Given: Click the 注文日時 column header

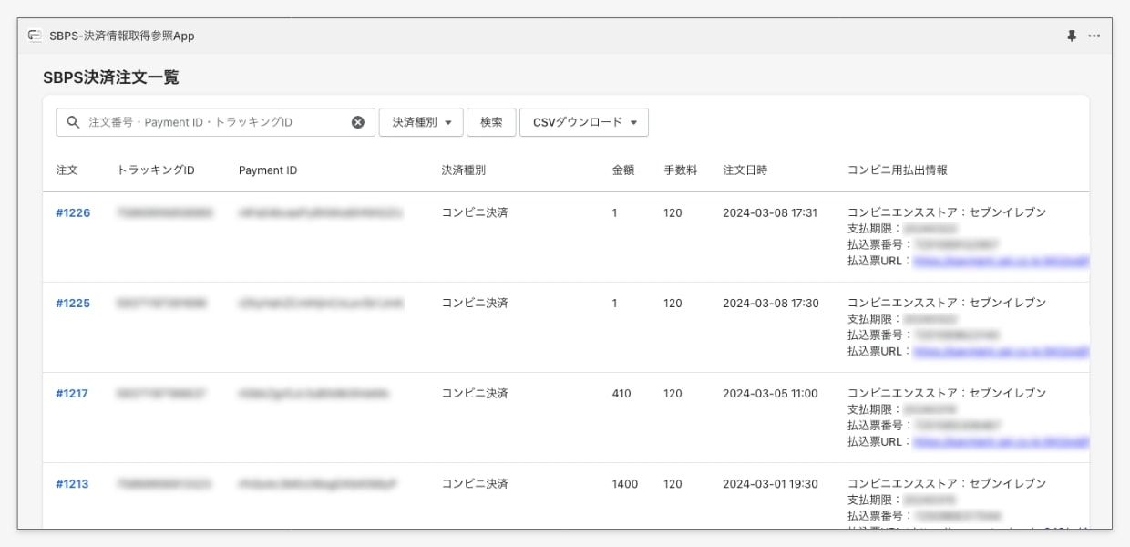Looking at the screenshot, I should point(745,170).
